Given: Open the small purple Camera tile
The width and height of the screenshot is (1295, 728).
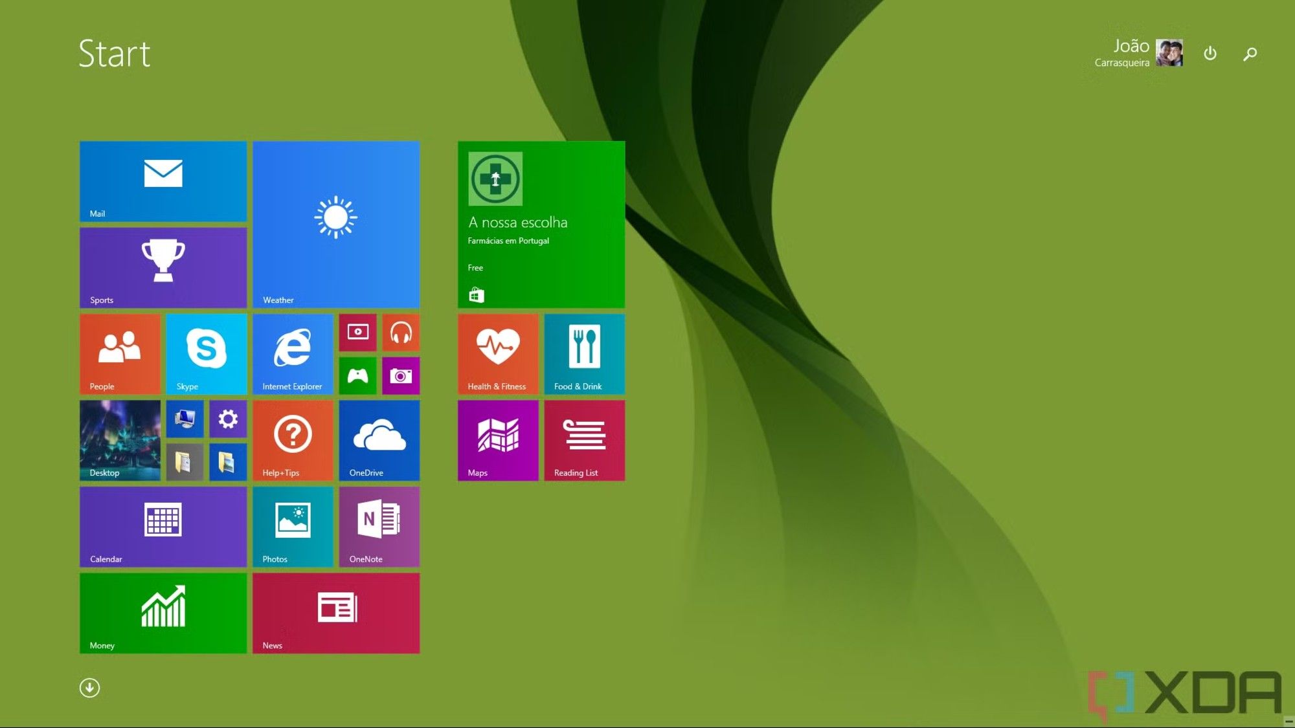Looking at the screenshot, I should pyautogui.click(x=401, y=375).
